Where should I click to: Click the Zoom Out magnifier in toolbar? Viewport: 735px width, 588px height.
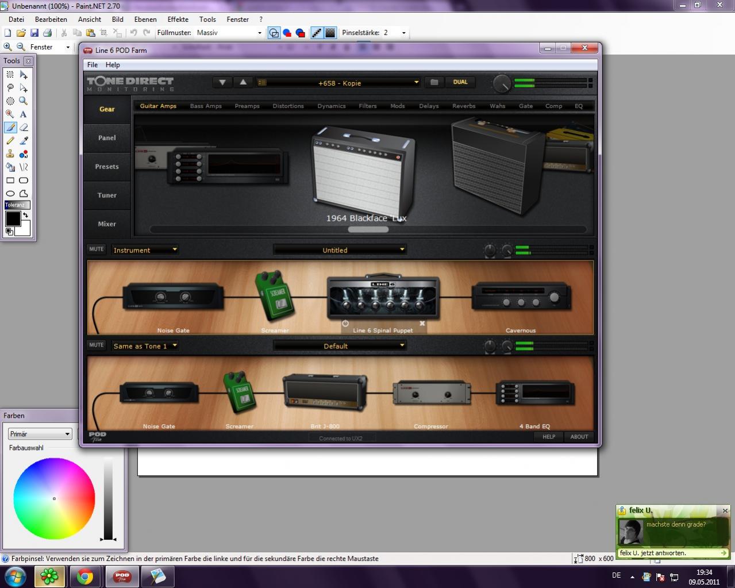pos(21,47)
